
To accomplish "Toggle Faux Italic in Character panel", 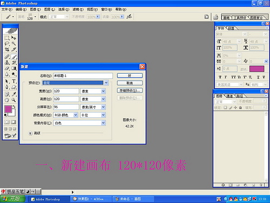I will pos(226,77).
